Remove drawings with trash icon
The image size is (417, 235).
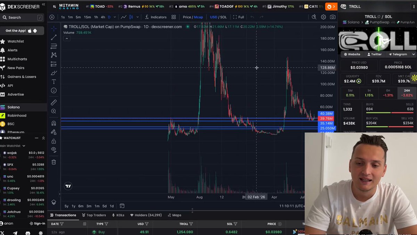tap(54, 162)
